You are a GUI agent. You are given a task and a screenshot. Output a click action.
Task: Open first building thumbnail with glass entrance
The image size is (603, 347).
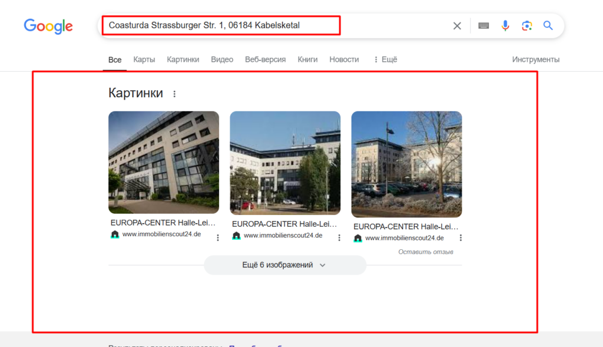point(164,163)
